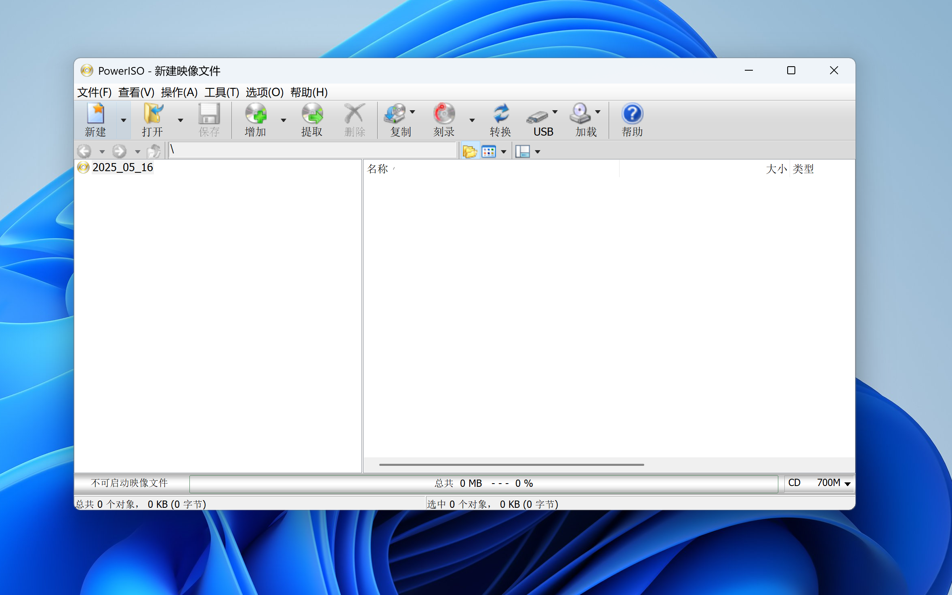
Task: Open the 帮助(H) menu
Action: pyautogui.click(x=309, y=92)
